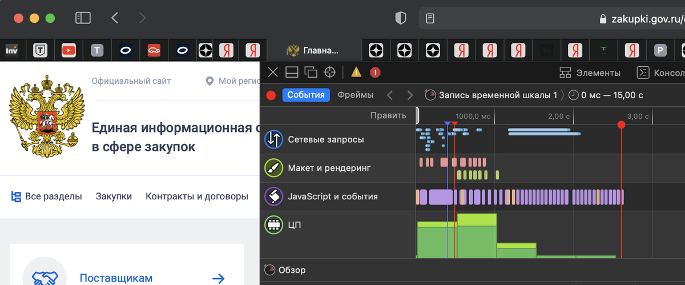Show warnings via yellow triangle icon
685x285 pixels.
point(356,72)
